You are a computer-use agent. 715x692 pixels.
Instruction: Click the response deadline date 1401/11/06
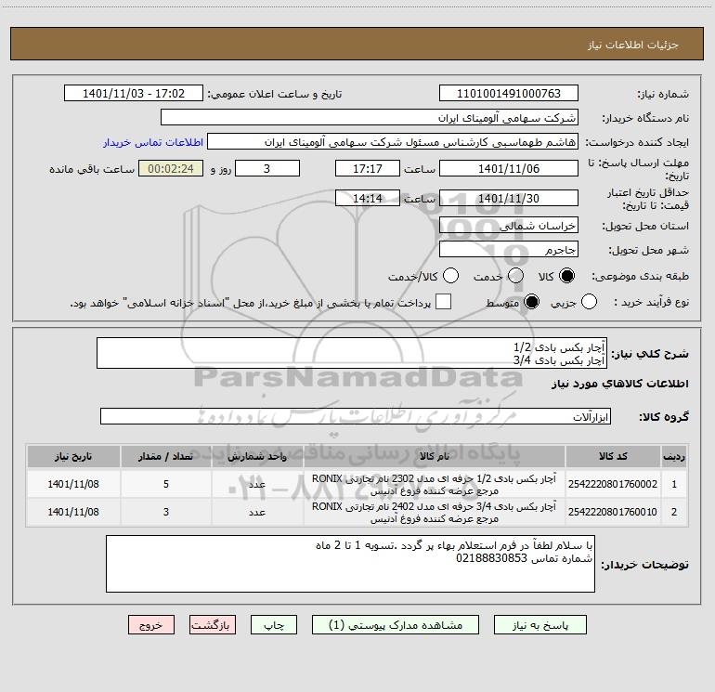pos(509,168)
